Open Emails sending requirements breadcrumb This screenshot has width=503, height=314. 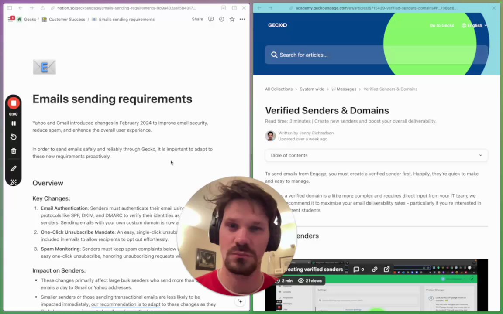pos(126,20)
